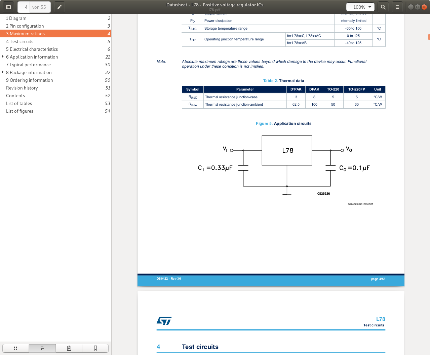This screenshot has width=430, height=355.
Task: Toggle the side pane button
Action: [x=8, y=7]
